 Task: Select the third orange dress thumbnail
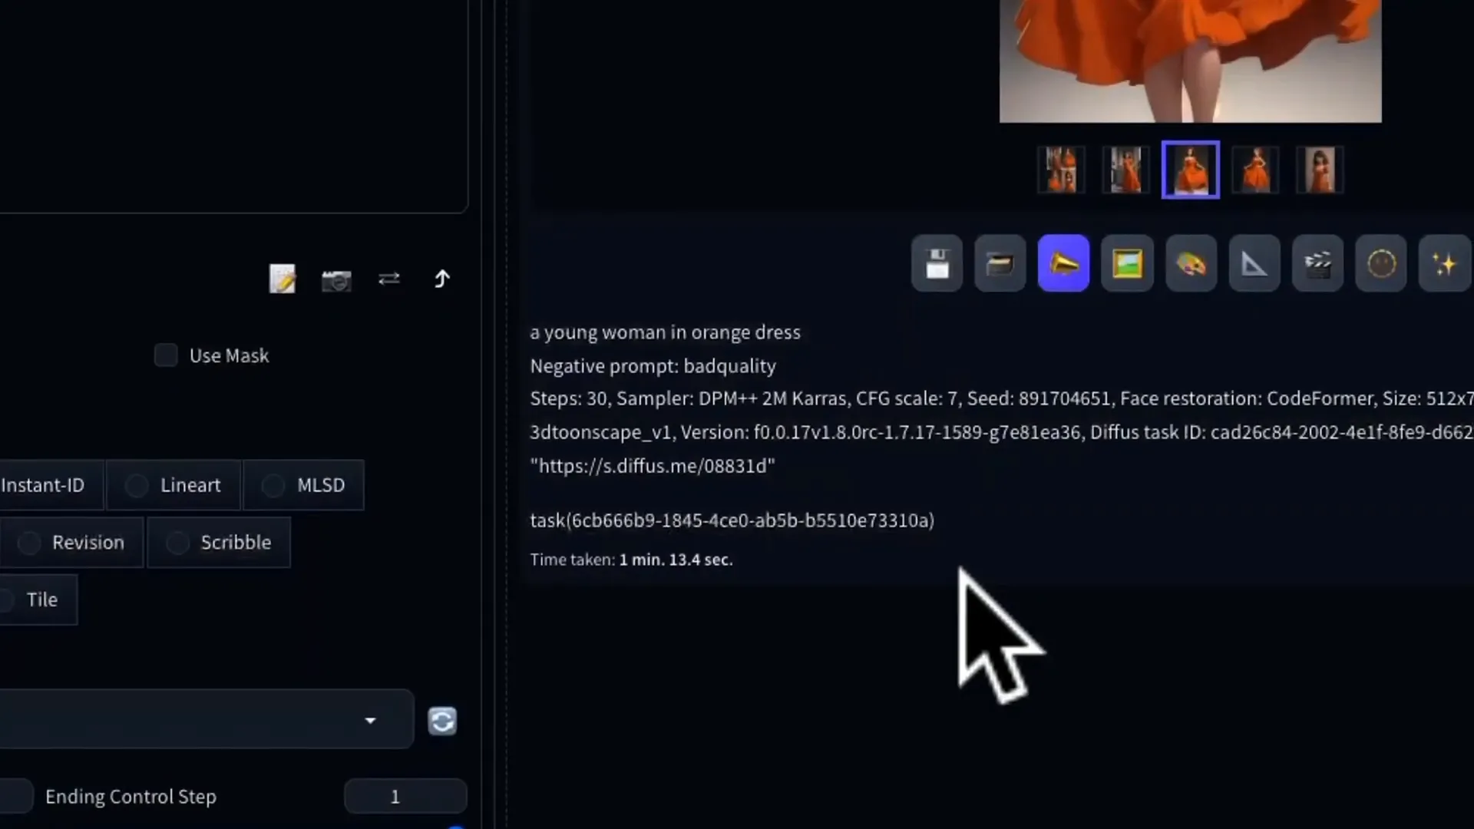pos(1191,168)
